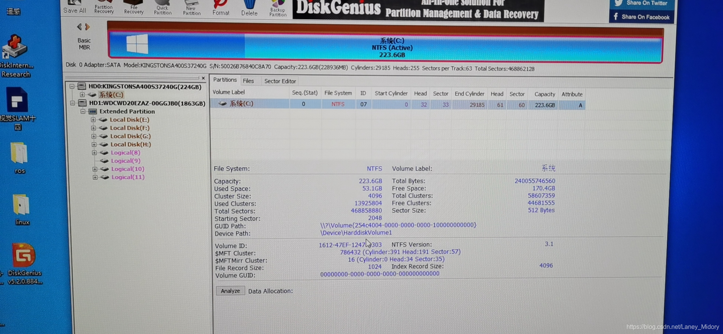Go to next disk with right arrow

(87, 27)
